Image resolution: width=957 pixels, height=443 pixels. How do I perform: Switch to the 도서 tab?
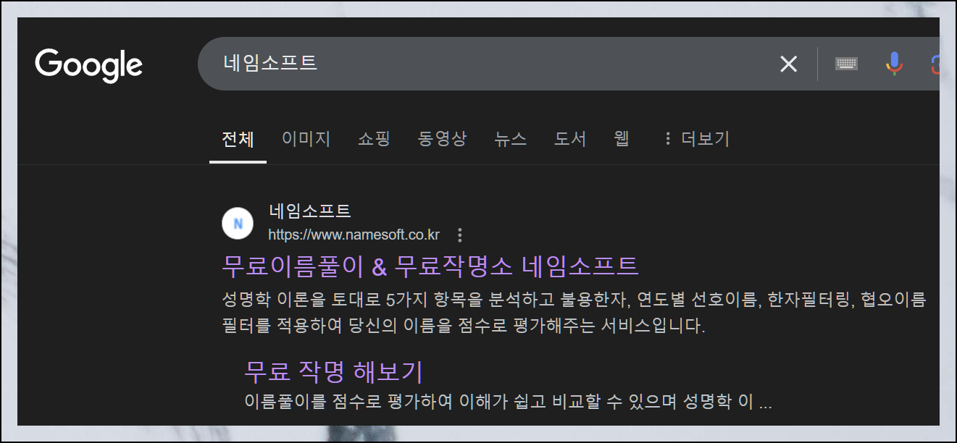[570, 139]
